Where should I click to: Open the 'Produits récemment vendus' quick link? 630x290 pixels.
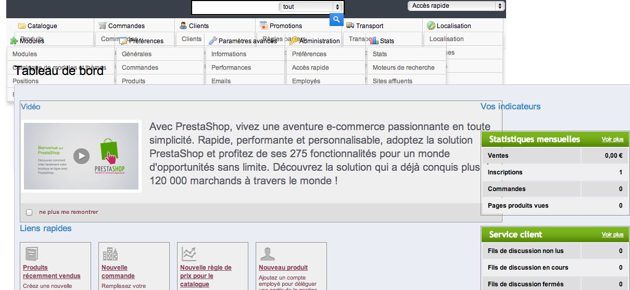(x=52, y=272)
